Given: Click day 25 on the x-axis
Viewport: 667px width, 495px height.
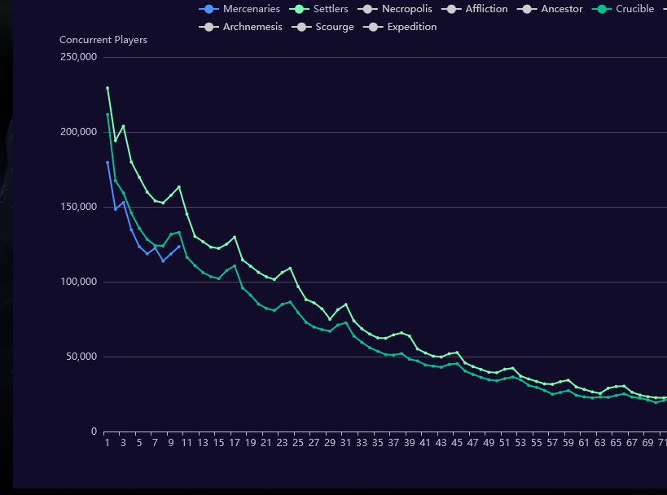Looking at the screenshot, I should click(298, 443).
